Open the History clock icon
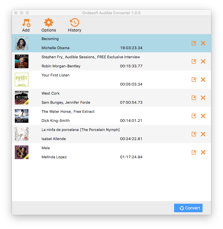Image resolution: width=223 pixels, height=229 pixels. click(x=75, y=22)
